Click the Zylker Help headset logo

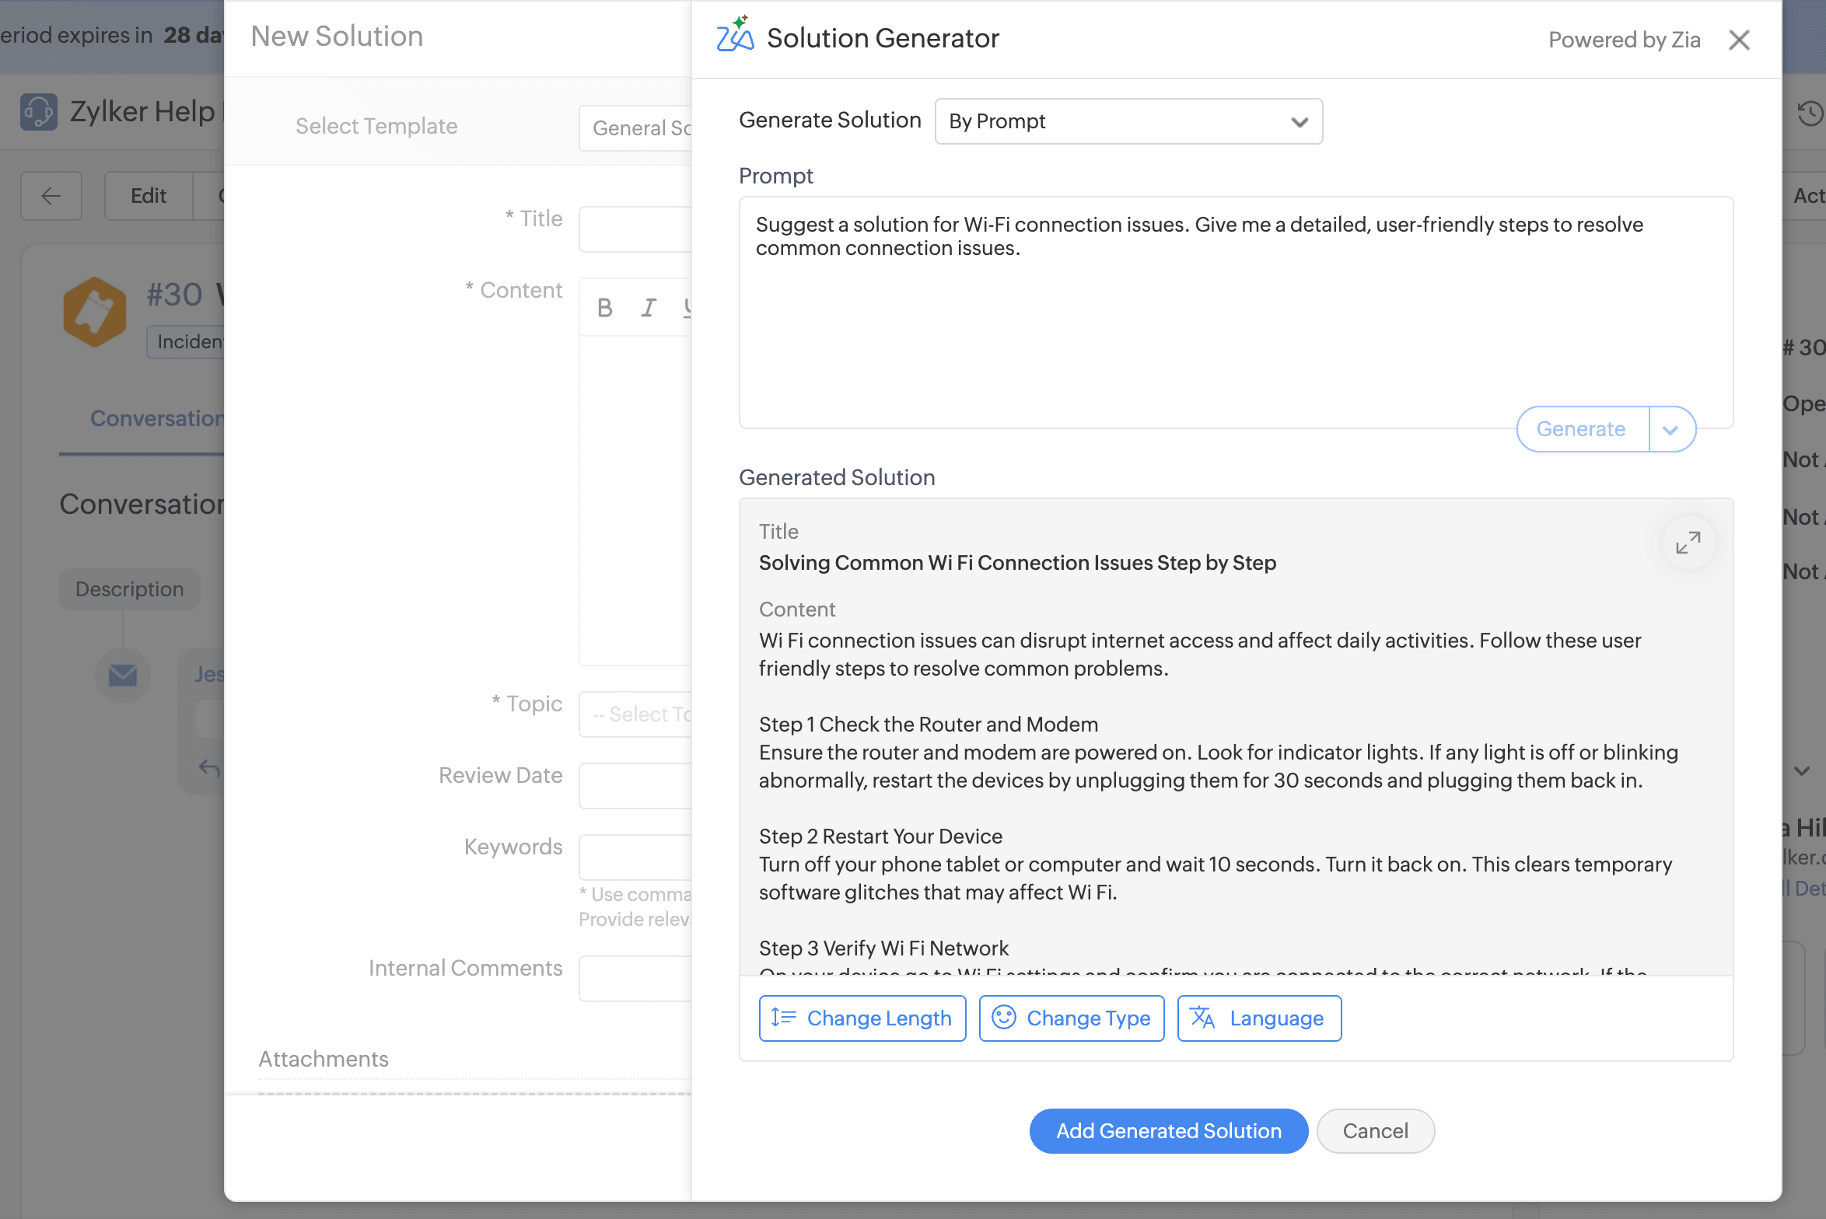tap(39, 112)
